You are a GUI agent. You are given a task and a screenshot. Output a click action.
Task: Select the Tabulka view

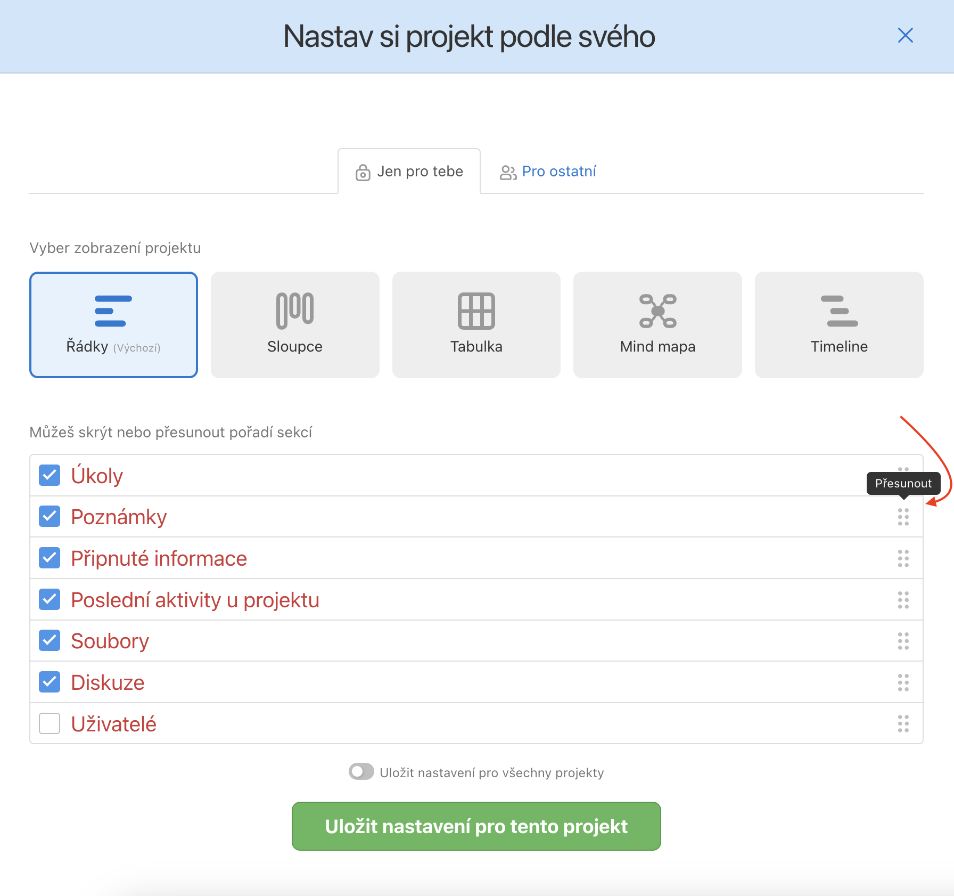(476, 325)
